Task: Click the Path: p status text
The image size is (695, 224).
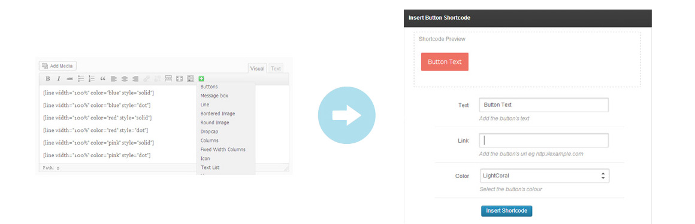Action: pos(51,168)
